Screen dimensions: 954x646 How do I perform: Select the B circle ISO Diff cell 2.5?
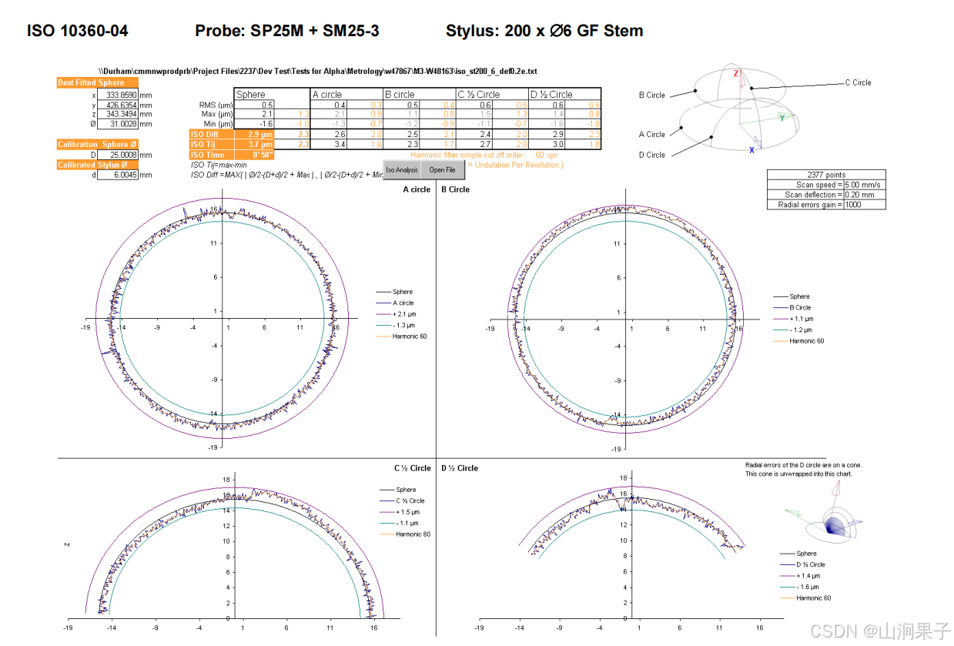point(402,134)
